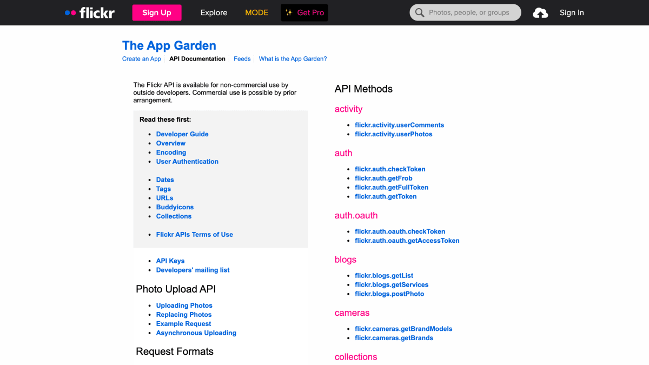Open the Replacing Photos link
This screenshot has width=649, height=365.
point(184,315)
